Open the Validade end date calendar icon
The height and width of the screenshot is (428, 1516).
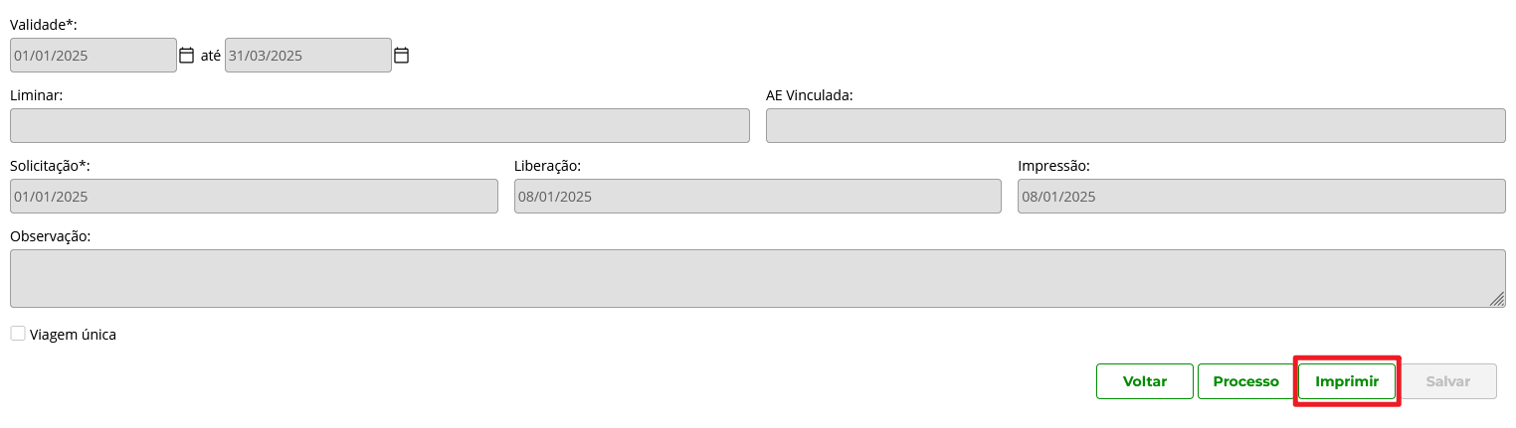[401, 56]
